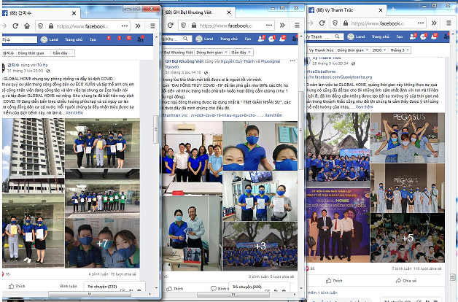Like the post in right window
Viewport: 458px width, 302px height.
(334, 281)
